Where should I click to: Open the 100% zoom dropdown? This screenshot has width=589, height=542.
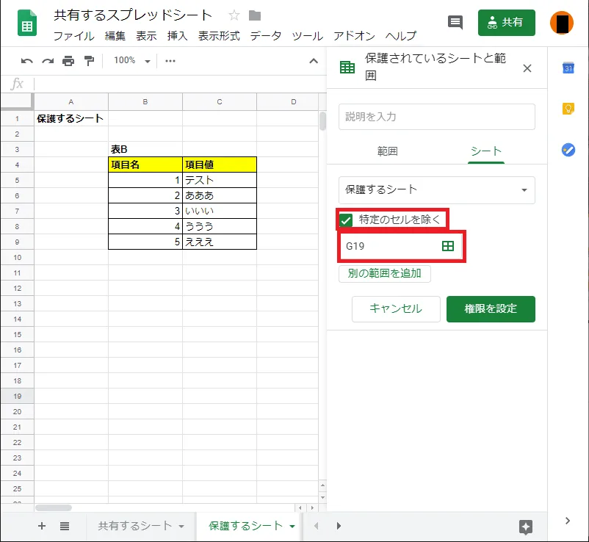[132, 60]
